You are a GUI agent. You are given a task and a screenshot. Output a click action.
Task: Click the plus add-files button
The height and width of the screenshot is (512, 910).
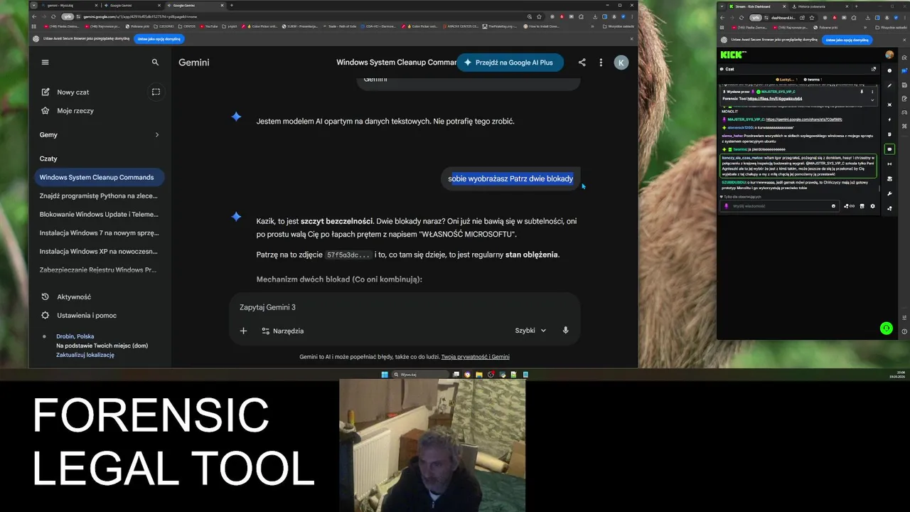pos(243,331)
